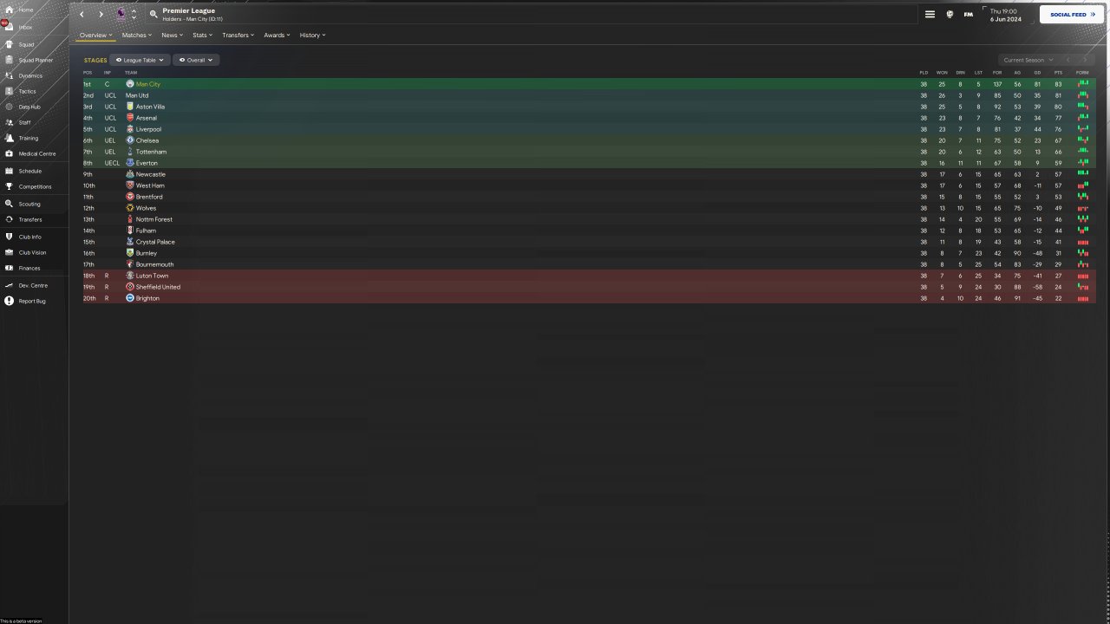
Task: Open the Stats tab menu
Action: (x=203, y=36)
